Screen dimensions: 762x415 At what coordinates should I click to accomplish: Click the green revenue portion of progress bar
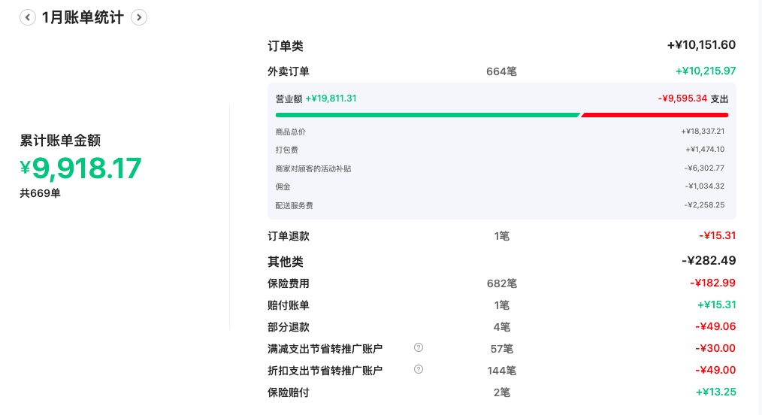(428, 115)
